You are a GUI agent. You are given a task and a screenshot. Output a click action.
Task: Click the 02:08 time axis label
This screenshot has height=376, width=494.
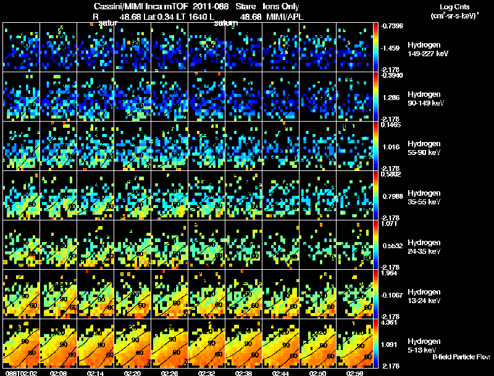point(58,373)
